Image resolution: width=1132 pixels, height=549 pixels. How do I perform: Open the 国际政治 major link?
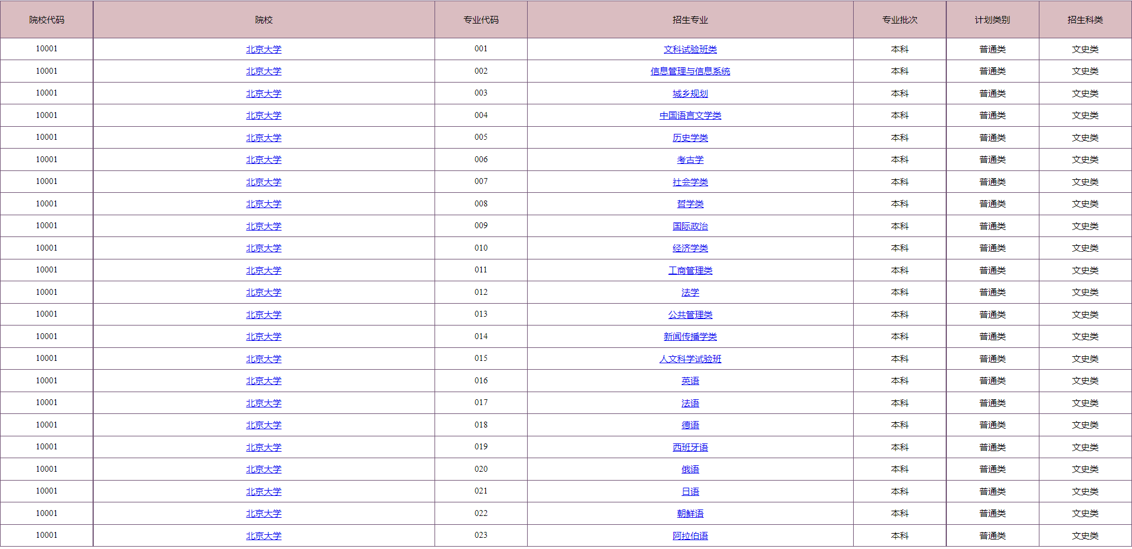(690, 226)
